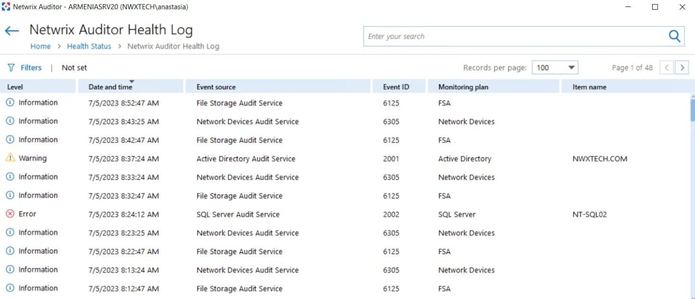
Task: Select the NT-SQL02 item name cell
Action: [590, 214]
